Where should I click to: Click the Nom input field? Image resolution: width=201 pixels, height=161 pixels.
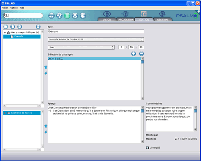click(x=96, y=31)
